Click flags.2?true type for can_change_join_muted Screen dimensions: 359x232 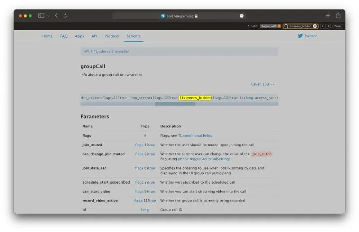145,154
